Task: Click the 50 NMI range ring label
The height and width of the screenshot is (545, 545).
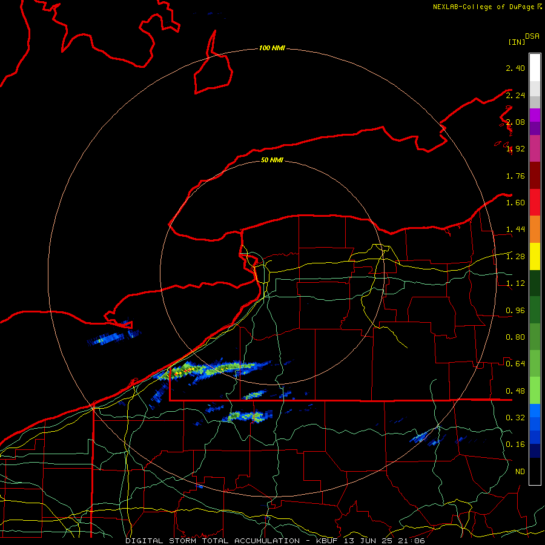Action: tap(272, 160)
